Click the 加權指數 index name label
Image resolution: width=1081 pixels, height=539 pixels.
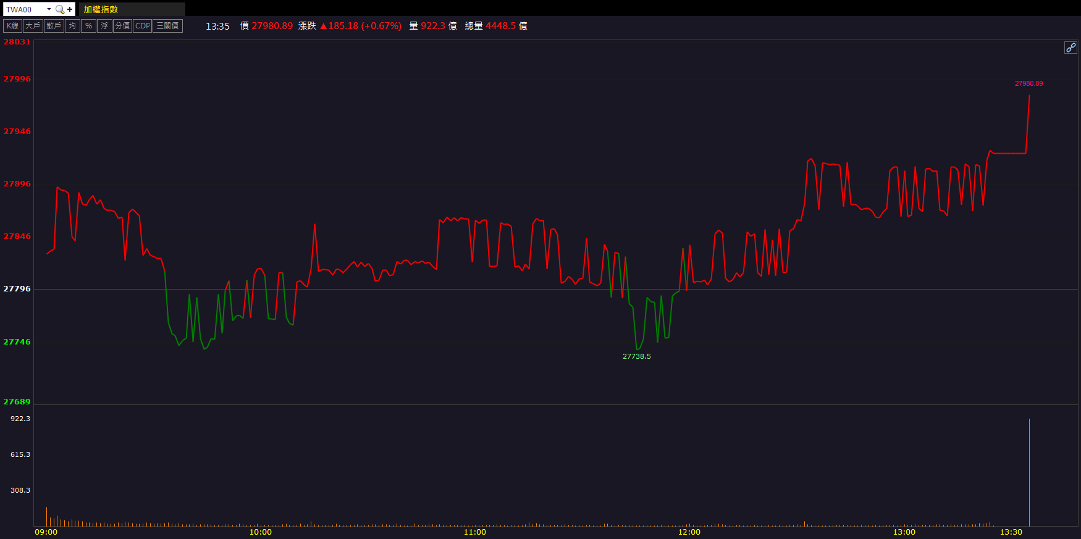pos(101,9)
